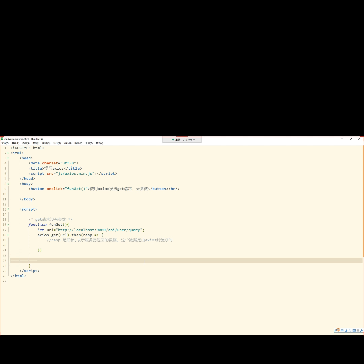Click the IME user account icon

click(x=358, y=330)
